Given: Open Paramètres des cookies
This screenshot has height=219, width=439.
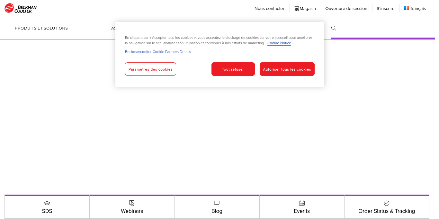Looking at the screenshot, I should [x=150, y=69].
